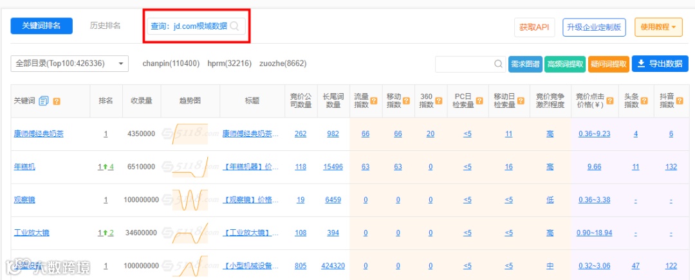The image size is (695, 280).
Task: Open help icon for 流量指数 column
Action: pos(374,100)
